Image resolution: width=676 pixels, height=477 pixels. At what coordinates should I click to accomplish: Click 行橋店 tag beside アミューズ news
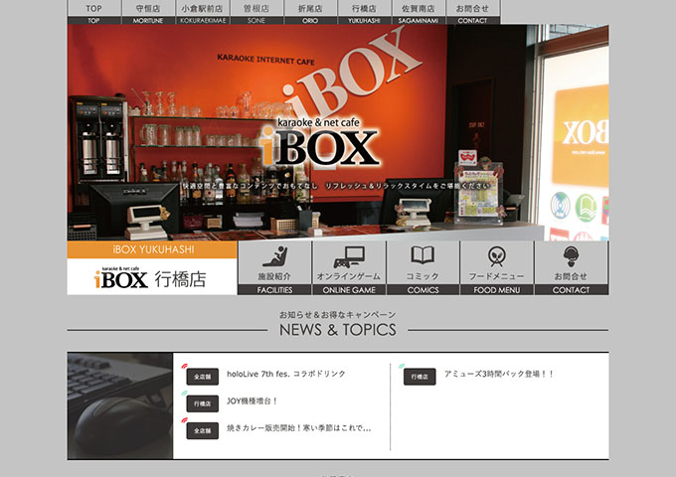420,377
